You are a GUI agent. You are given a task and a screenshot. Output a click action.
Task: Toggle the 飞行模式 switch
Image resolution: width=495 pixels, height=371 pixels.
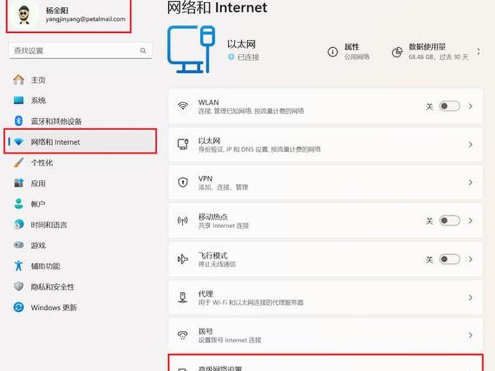(450, 259)
